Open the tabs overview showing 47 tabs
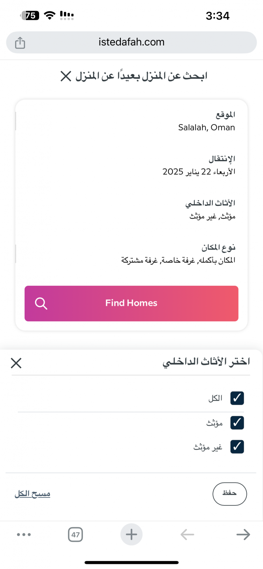The height and width of the screenshot is (569, 263). coord(75,535)
